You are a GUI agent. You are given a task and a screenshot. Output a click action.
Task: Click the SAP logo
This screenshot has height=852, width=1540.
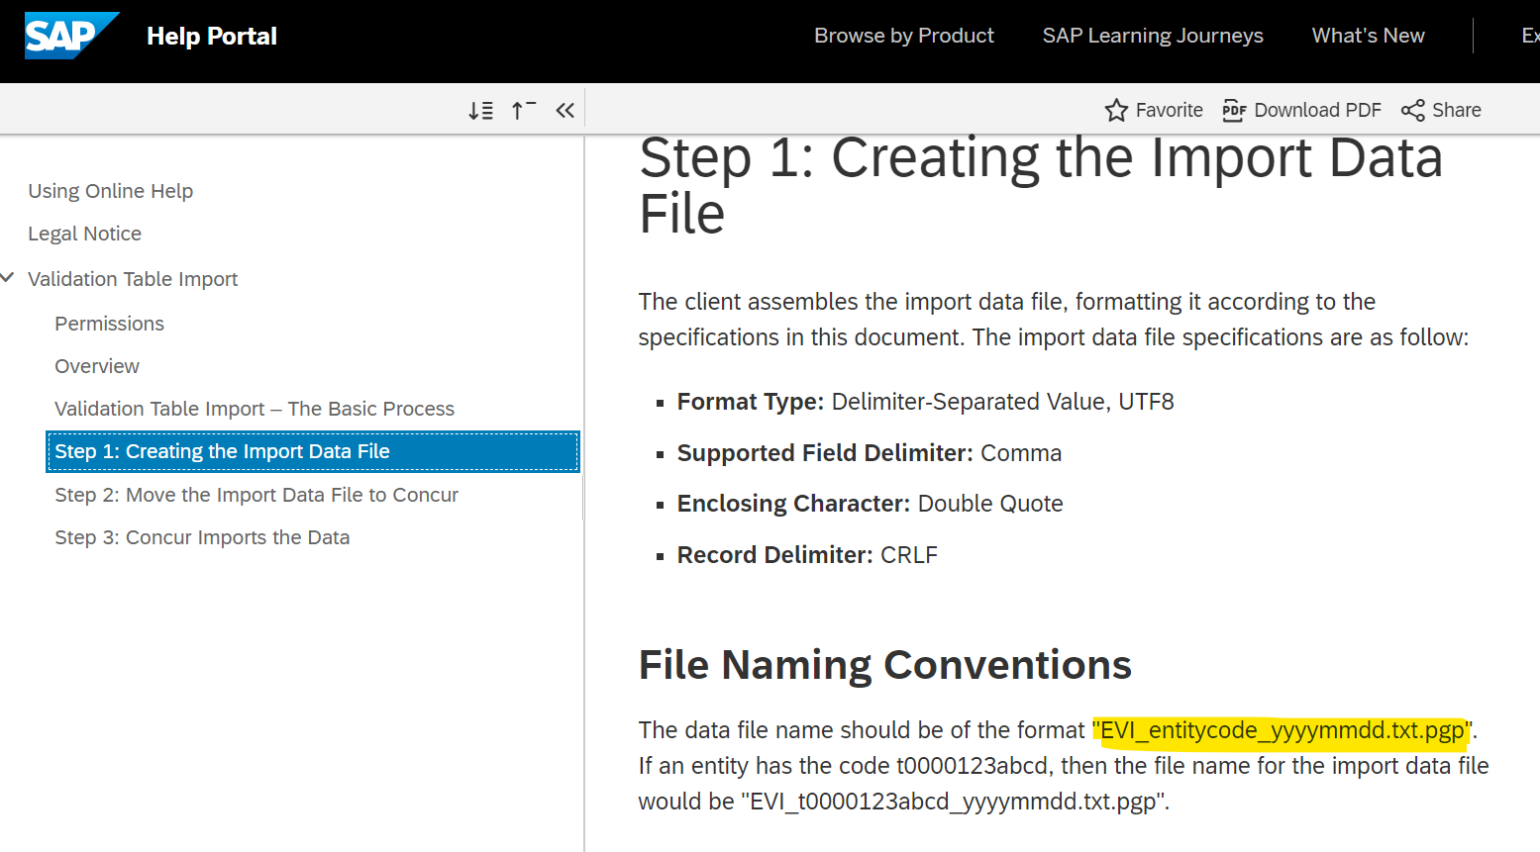click(x=70, y=35)
